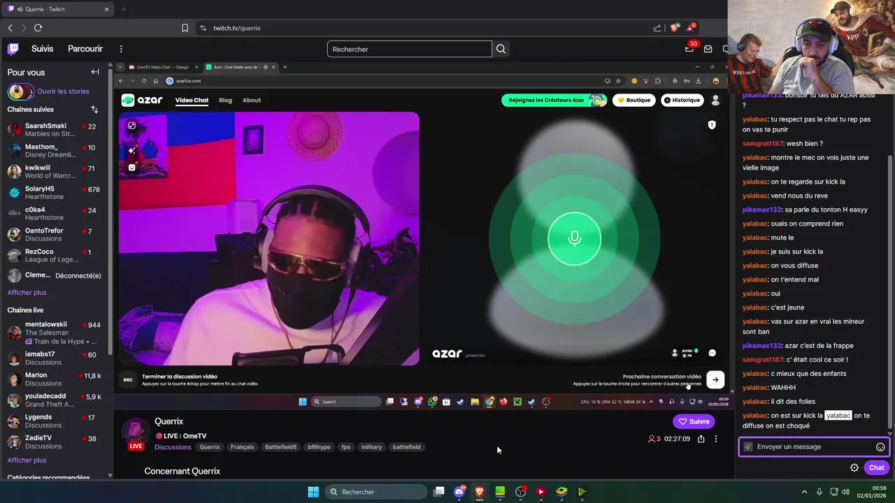Open SolaryHS channel in sidebar
The width and height of the screenshot is (895, 503).
55,193
